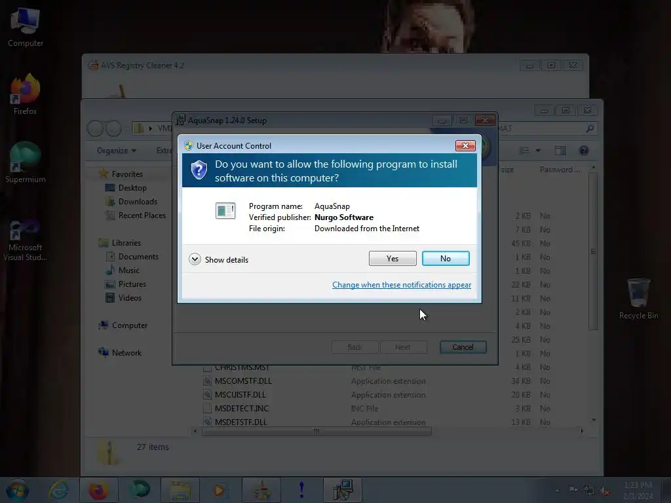Toggle the Explorer preview pane icon
Viewport: 671px width, 503px height.
click(560, 151)
